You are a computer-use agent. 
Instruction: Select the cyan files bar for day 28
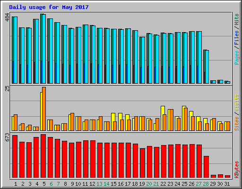coord(207,67)
